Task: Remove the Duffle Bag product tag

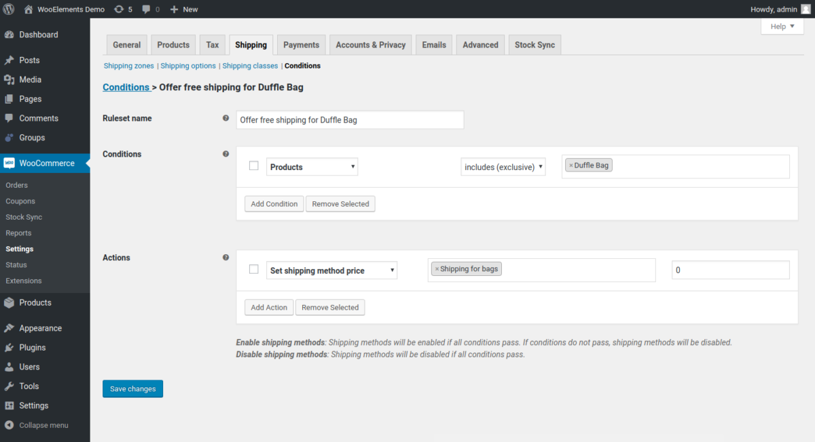Action: point(572,164)
